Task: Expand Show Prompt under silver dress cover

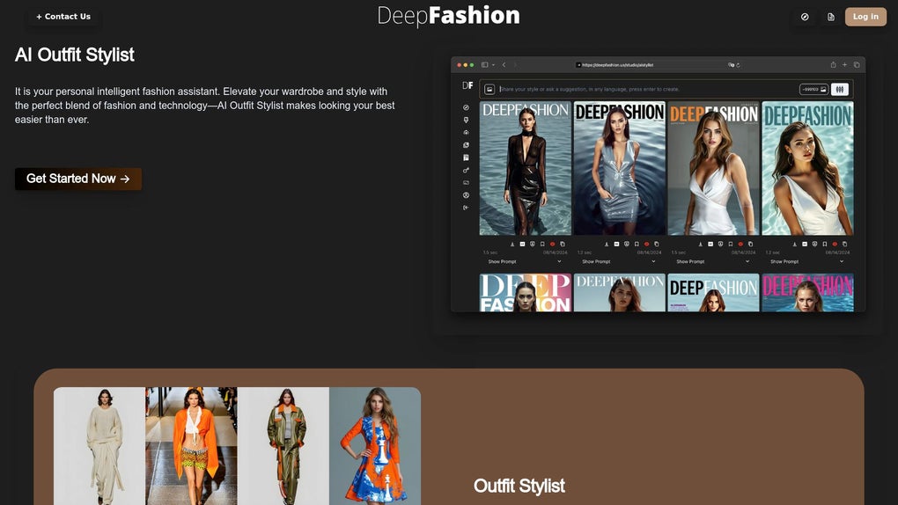Action: 619,261
